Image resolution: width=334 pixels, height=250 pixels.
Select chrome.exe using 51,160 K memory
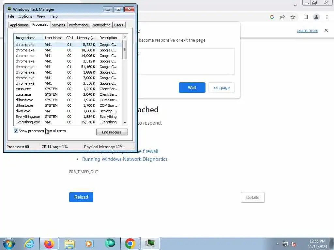(68, 67)
